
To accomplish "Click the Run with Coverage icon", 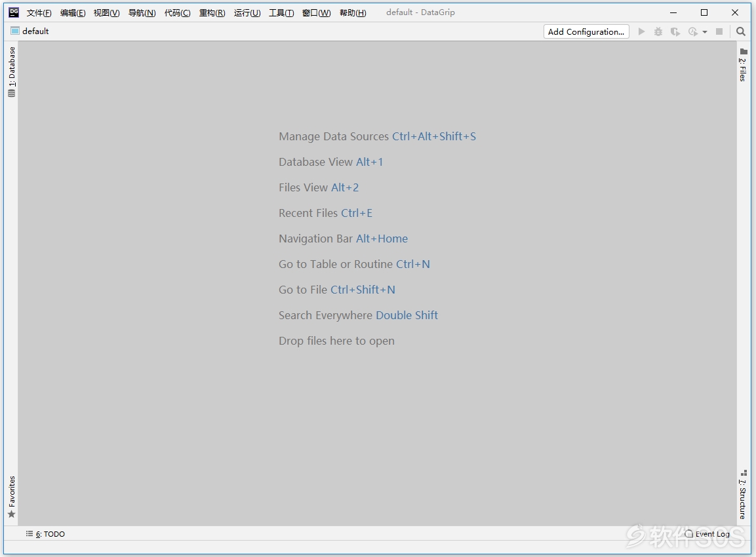I will 675,32.
